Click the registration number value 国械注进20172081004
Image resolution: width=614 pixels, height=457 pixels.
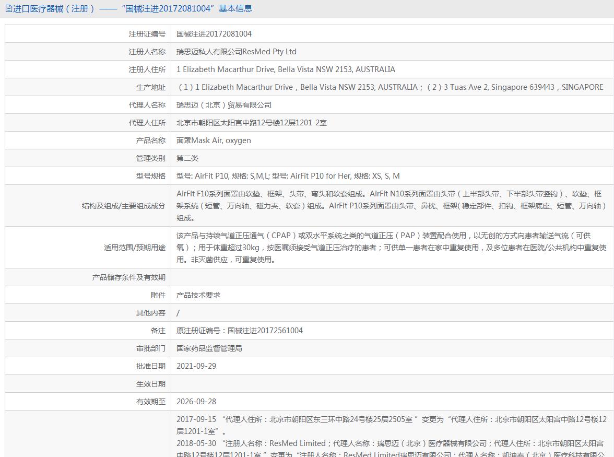(x=214, y=34)
